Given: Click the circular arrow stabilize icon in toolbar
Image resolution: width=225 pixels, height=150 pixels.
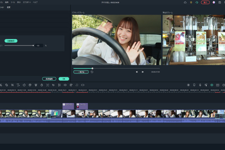Looking at the screenshot, I should 71,85.
